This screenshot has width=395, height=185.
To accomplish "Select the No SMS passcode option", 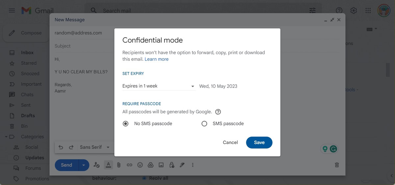I will [x=125, y=124].
